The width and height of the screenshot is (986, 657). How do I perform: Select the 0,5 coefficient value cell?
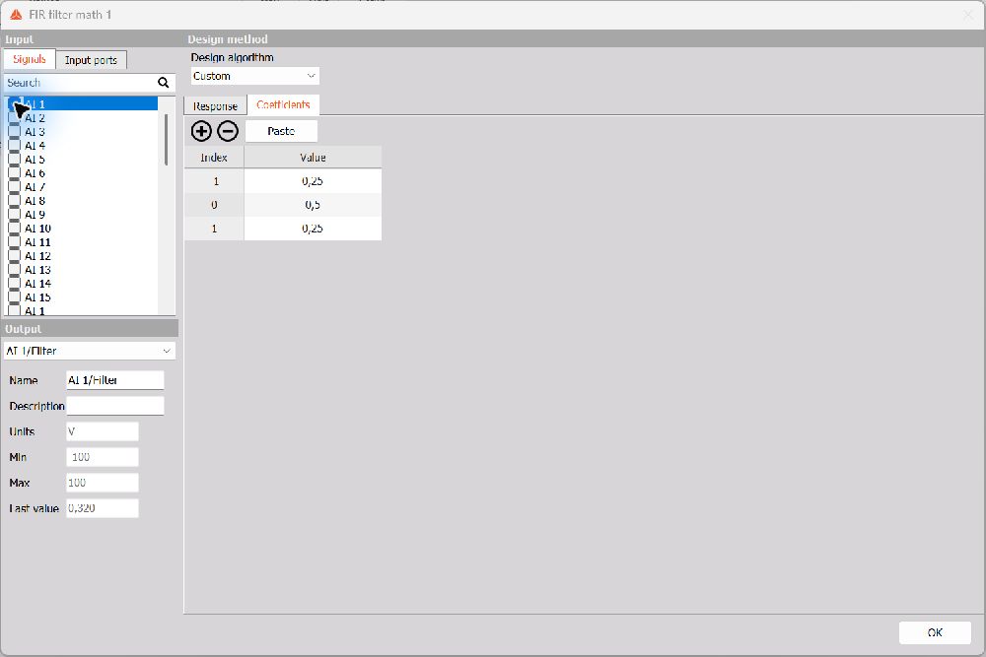313,205
